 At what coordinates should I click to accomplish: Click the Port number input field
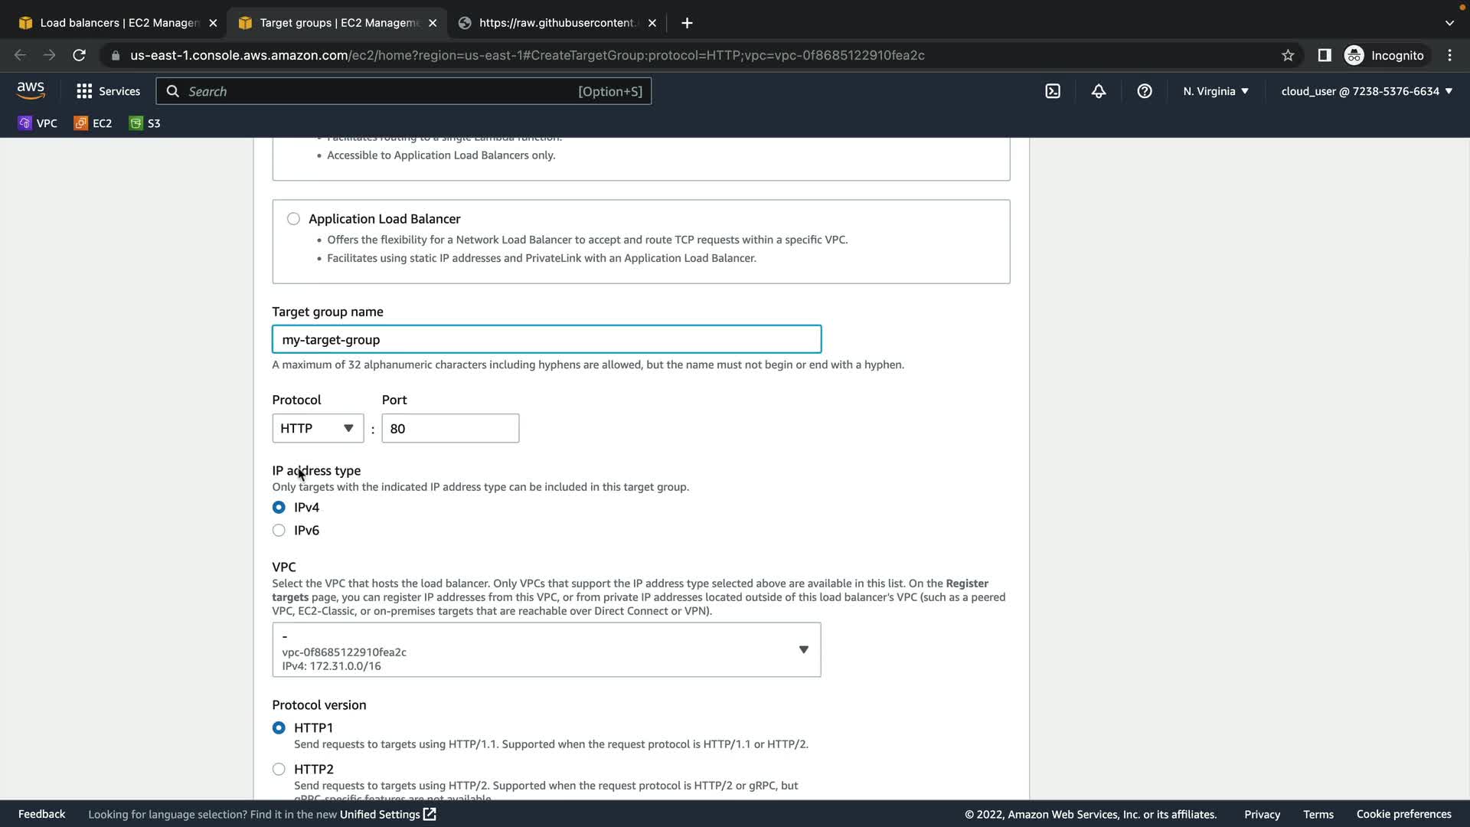[x=450, y=429]
